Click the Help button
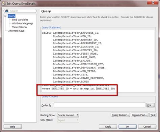 (x=13, y=127)
